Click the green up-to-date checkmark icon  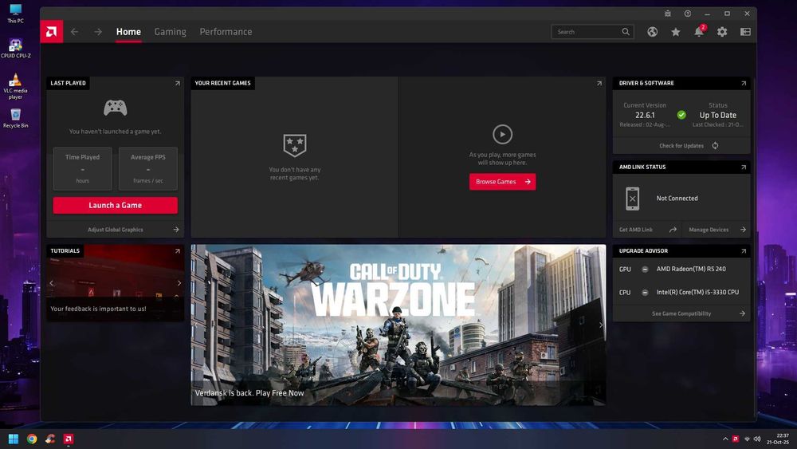[681, 115]
